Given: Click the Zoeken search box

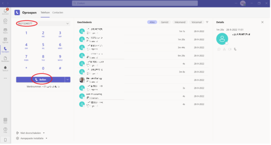Looking at the screenshot, I should 135,3.
